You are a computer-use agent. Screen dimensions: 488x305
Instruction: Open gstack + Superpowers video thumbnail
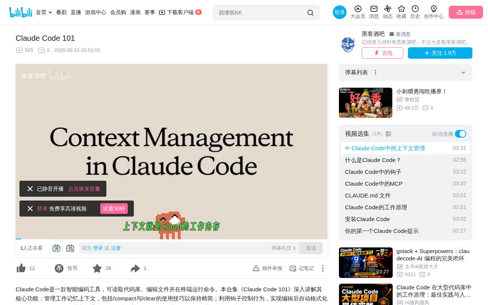(366, 263)
